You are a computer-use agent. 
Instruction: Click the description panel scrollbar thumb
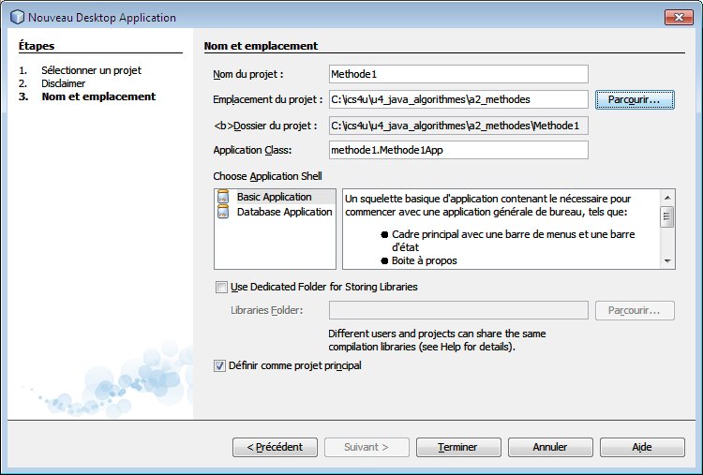pyautogui.click(x=667, y=217)
